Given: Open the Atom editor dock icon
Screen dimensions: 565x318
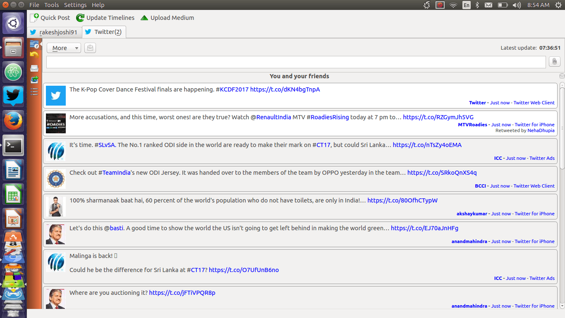Looking at the screenshot, I should (14, 72).
